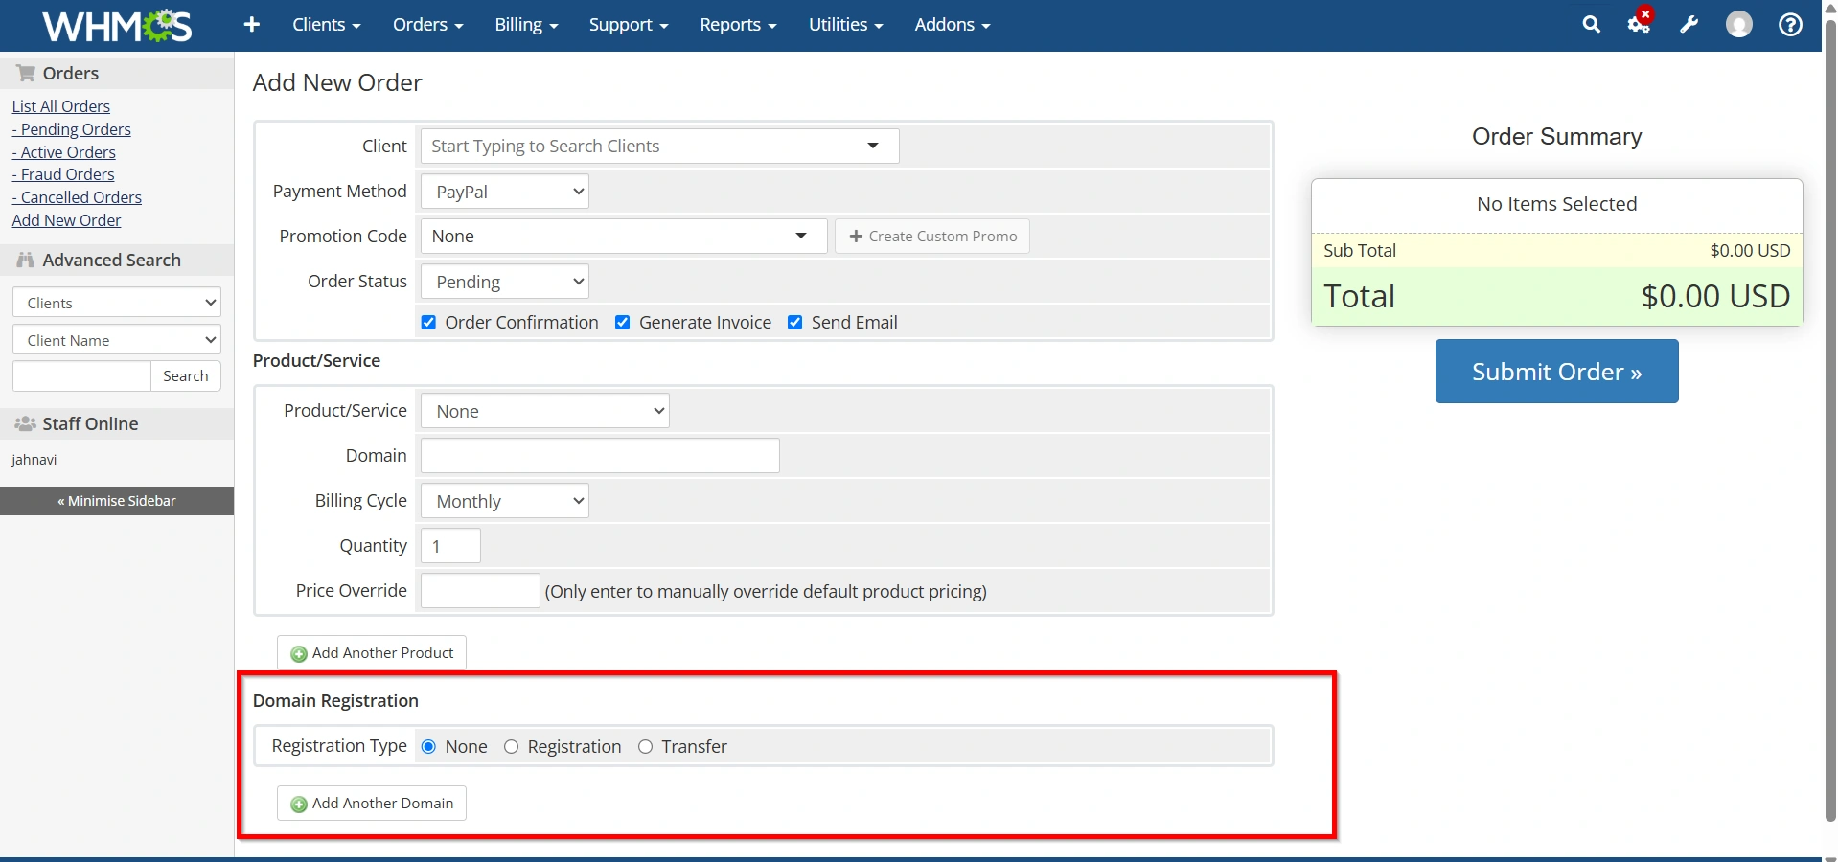Open the plus quick-add menu
The height and width of the screenshot is (862, 1838).
(x=252, y=25)
